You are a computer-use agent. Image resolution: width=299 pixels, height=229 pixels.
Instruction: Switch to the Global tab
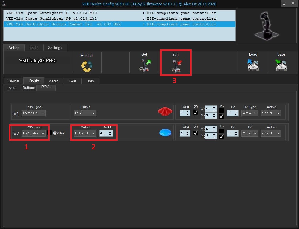tap(14, 81)
